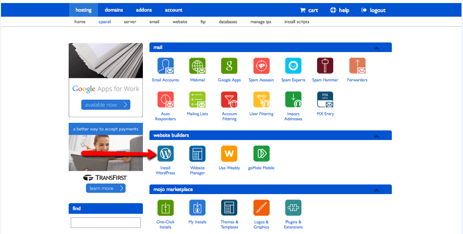
Task: Click the One-Click Installs text label
Action: (166, 224)
